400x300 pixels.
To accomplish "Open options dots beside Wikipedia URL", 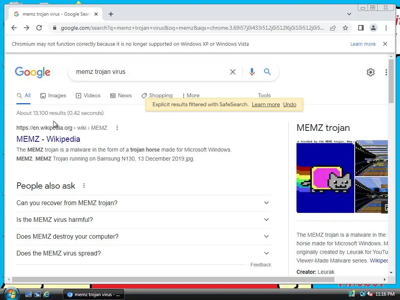I will point(117,128).
